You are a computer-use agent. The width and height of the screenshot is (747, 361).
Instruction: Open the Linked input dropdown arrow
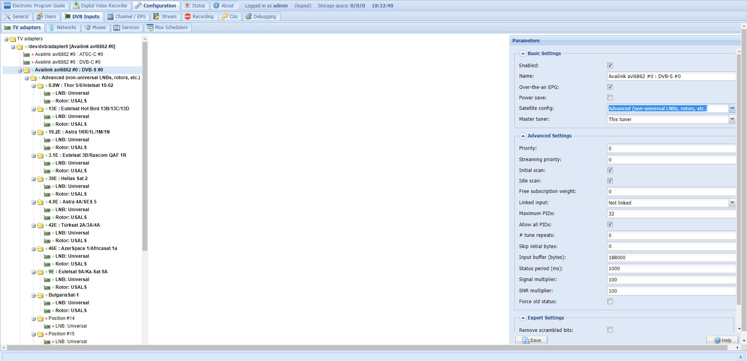(732, 203)
